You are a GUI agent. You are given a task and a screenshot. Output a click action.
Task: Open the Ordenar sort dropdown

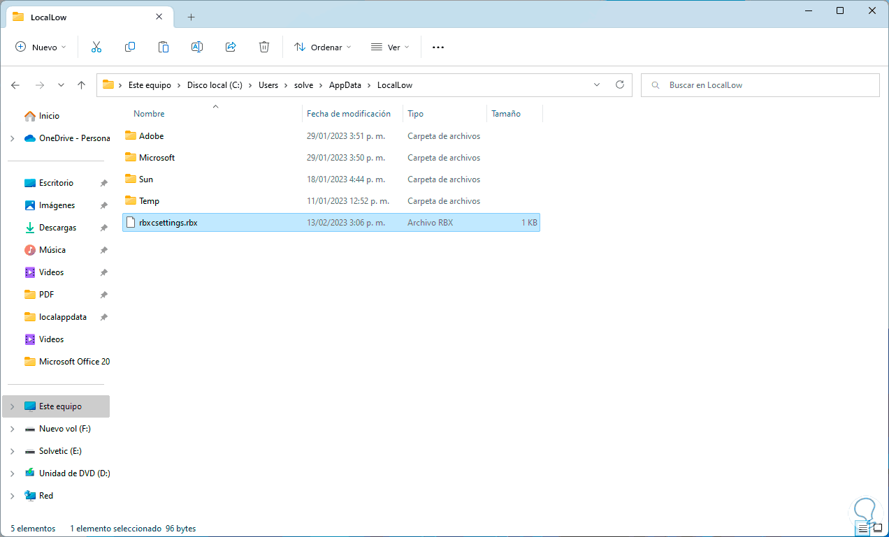pos(323,47)
